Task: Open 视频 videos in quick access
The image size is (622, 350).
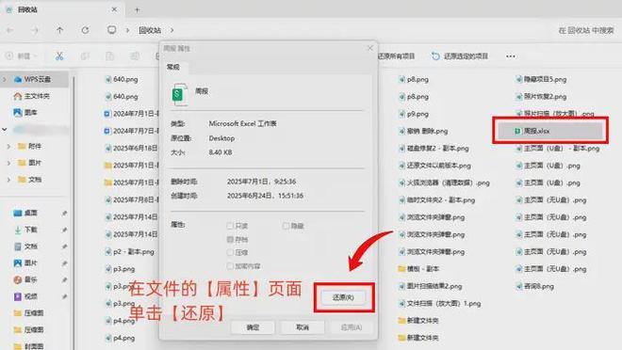Action: [25, 296]
